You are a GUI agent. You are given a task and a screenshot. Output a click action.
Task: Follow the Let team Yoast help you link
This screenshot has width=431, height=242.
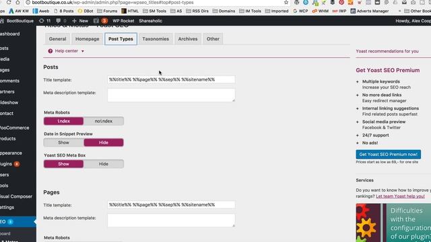click(400, 196)
